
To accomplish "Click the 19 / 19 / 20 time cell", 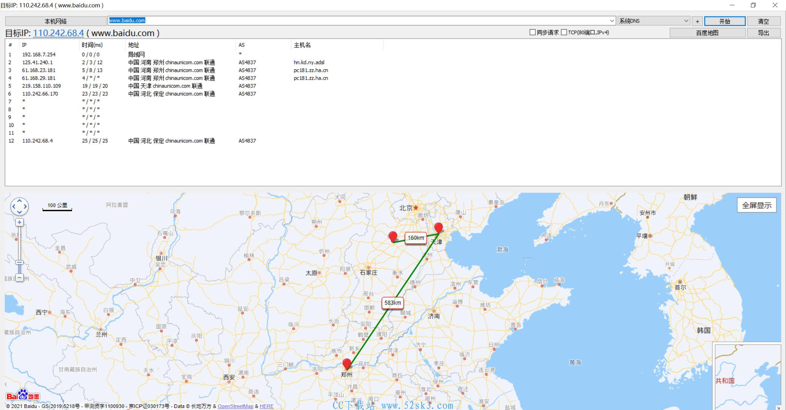I will [95, 86].
